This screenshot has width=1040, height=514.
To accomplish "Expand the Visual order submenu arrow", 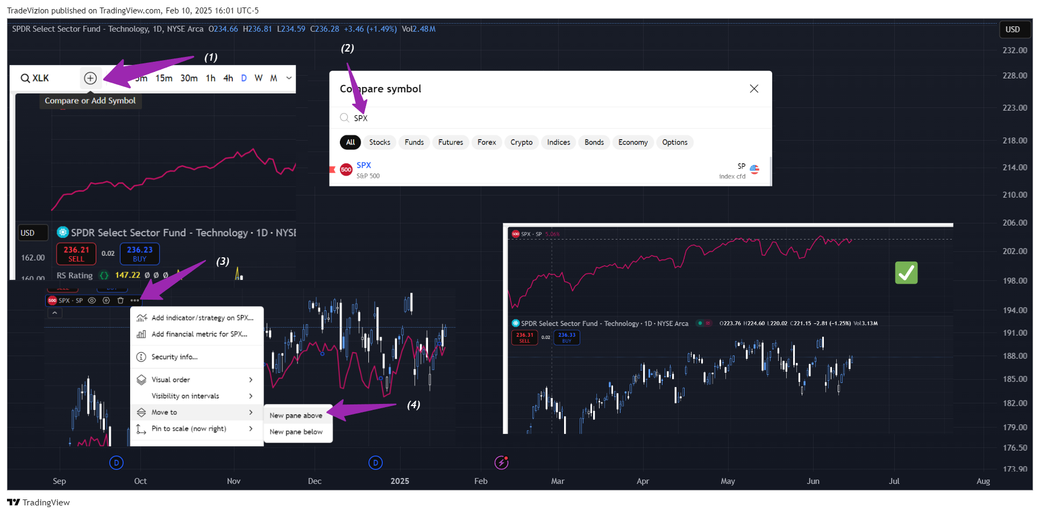I will pos(251,380).
